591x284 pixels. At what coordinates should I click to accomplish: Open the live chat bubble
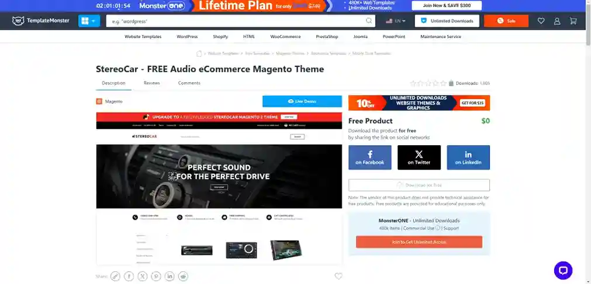[563, 271]
